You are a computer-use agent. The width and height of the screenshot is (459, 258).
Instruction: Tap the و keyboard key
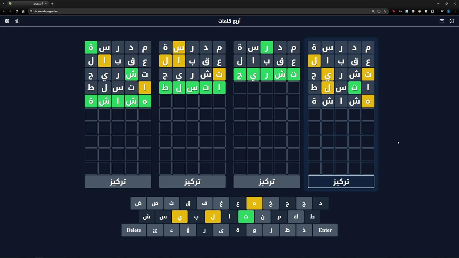pos(254,230)
